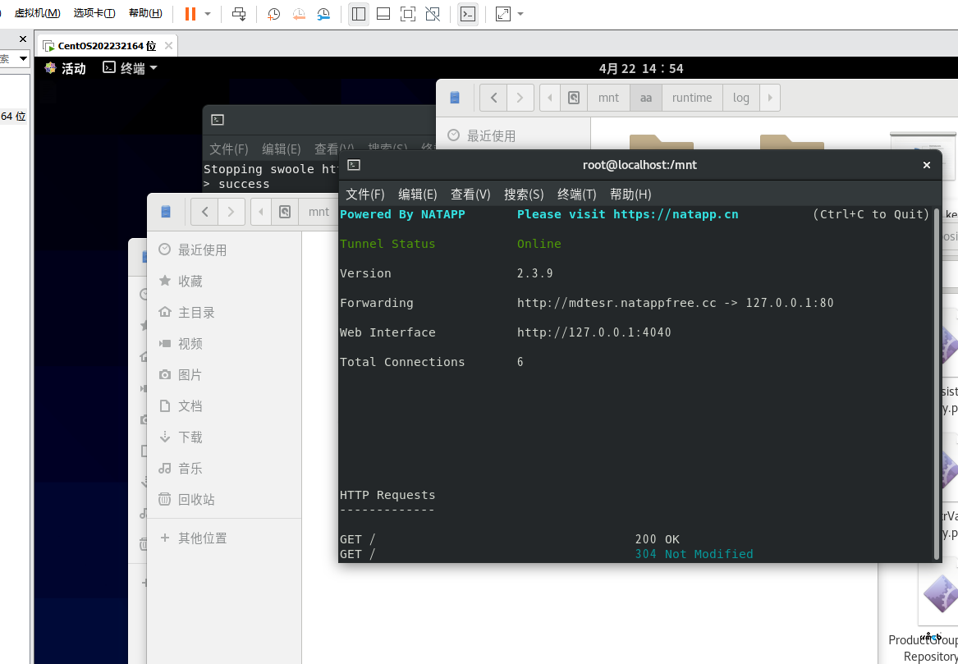Open the 虚拟机(M) menu

(37, 13)
